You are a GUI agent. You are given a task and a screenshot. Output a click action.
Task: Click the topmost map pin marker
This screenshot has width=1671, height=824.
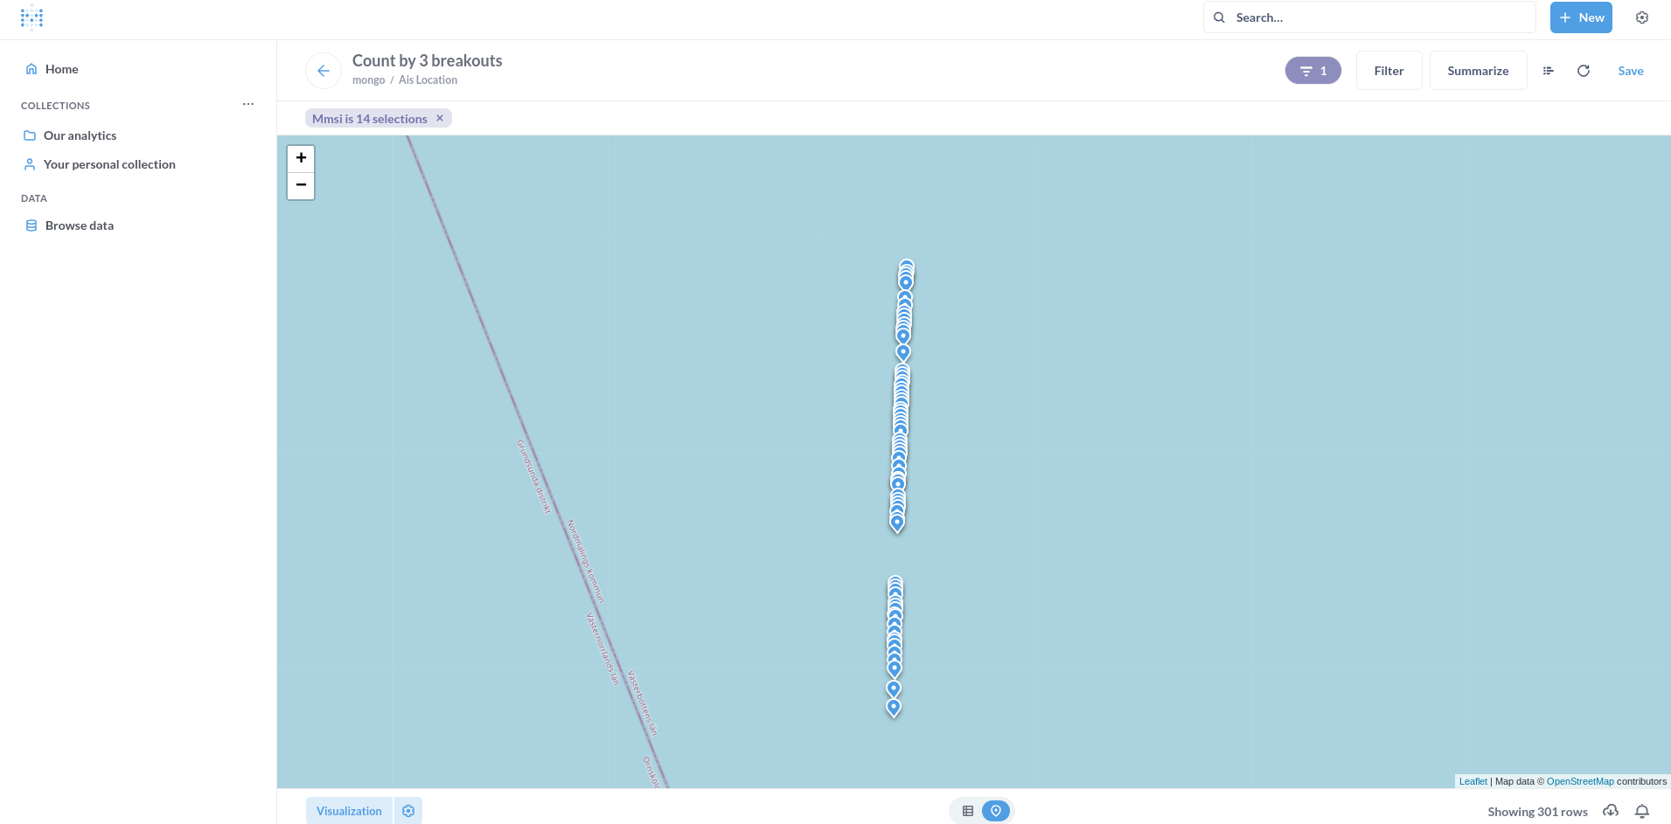click(x=907, y=265)
